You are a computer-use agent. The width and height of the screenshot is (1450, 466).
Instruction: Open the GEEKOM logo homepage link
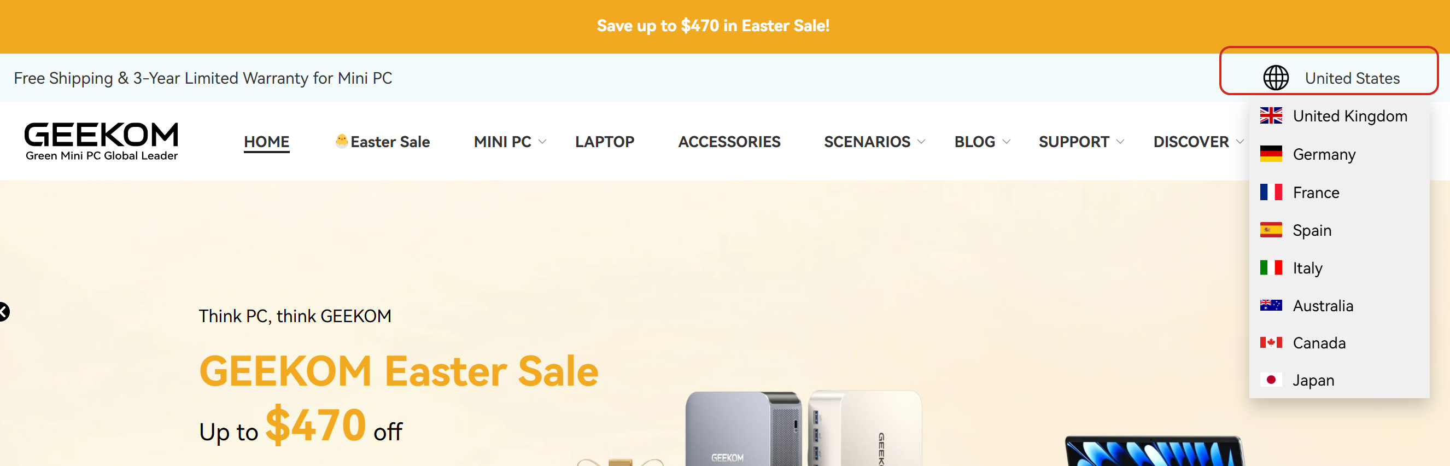[x=101, y=141]
